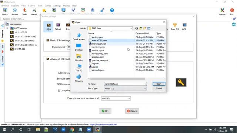Screen dimensions: 237x133
Task: Open the Macros menu
Action: click(x=67, y=6)
